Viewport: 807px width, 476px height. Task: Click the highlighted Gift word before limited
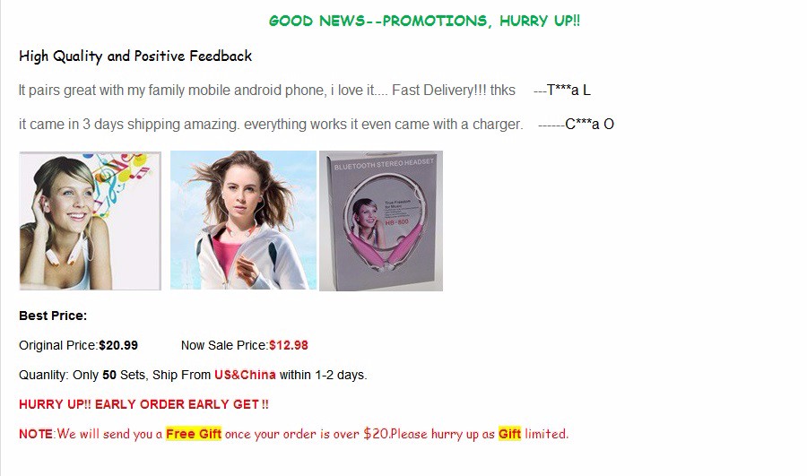point(509,434)
